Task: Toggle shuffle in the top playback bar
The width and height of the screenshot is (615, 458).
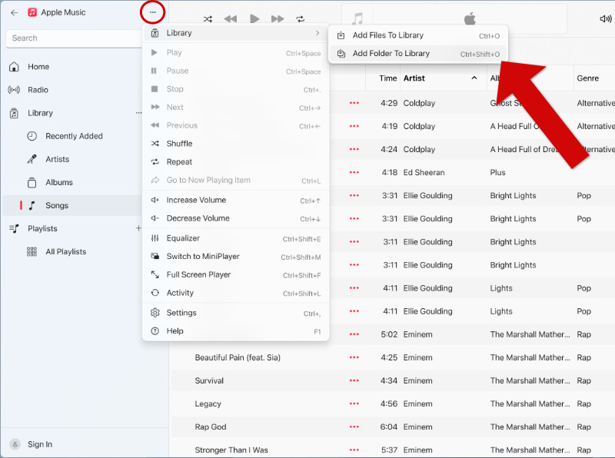Action: pyautogui.click(x=208, y=18)
